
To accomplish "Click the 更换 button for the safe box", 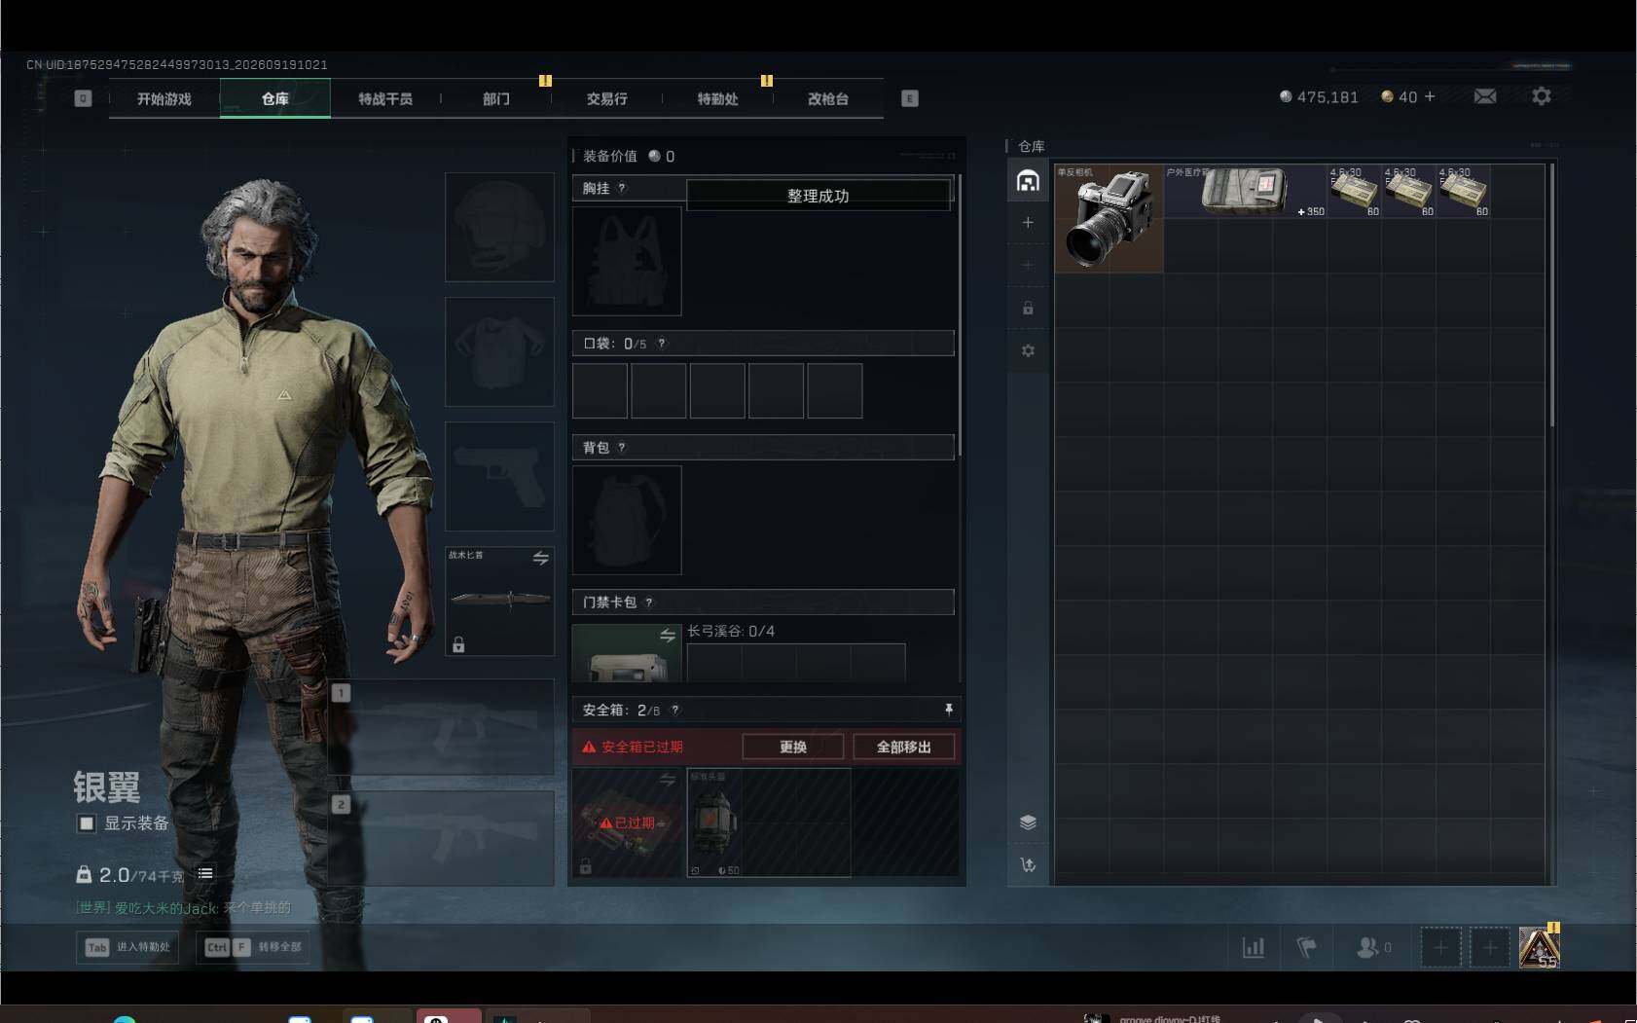I will 793,747.
